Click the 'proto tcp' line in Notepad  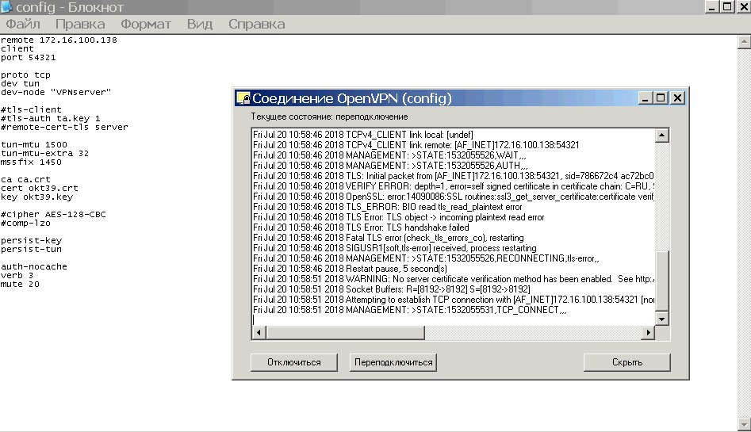click(x=25, y=75)
